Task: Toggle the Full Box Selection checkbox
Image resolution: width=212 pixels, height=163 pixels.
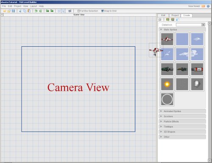Action: (x=78, y=11)
